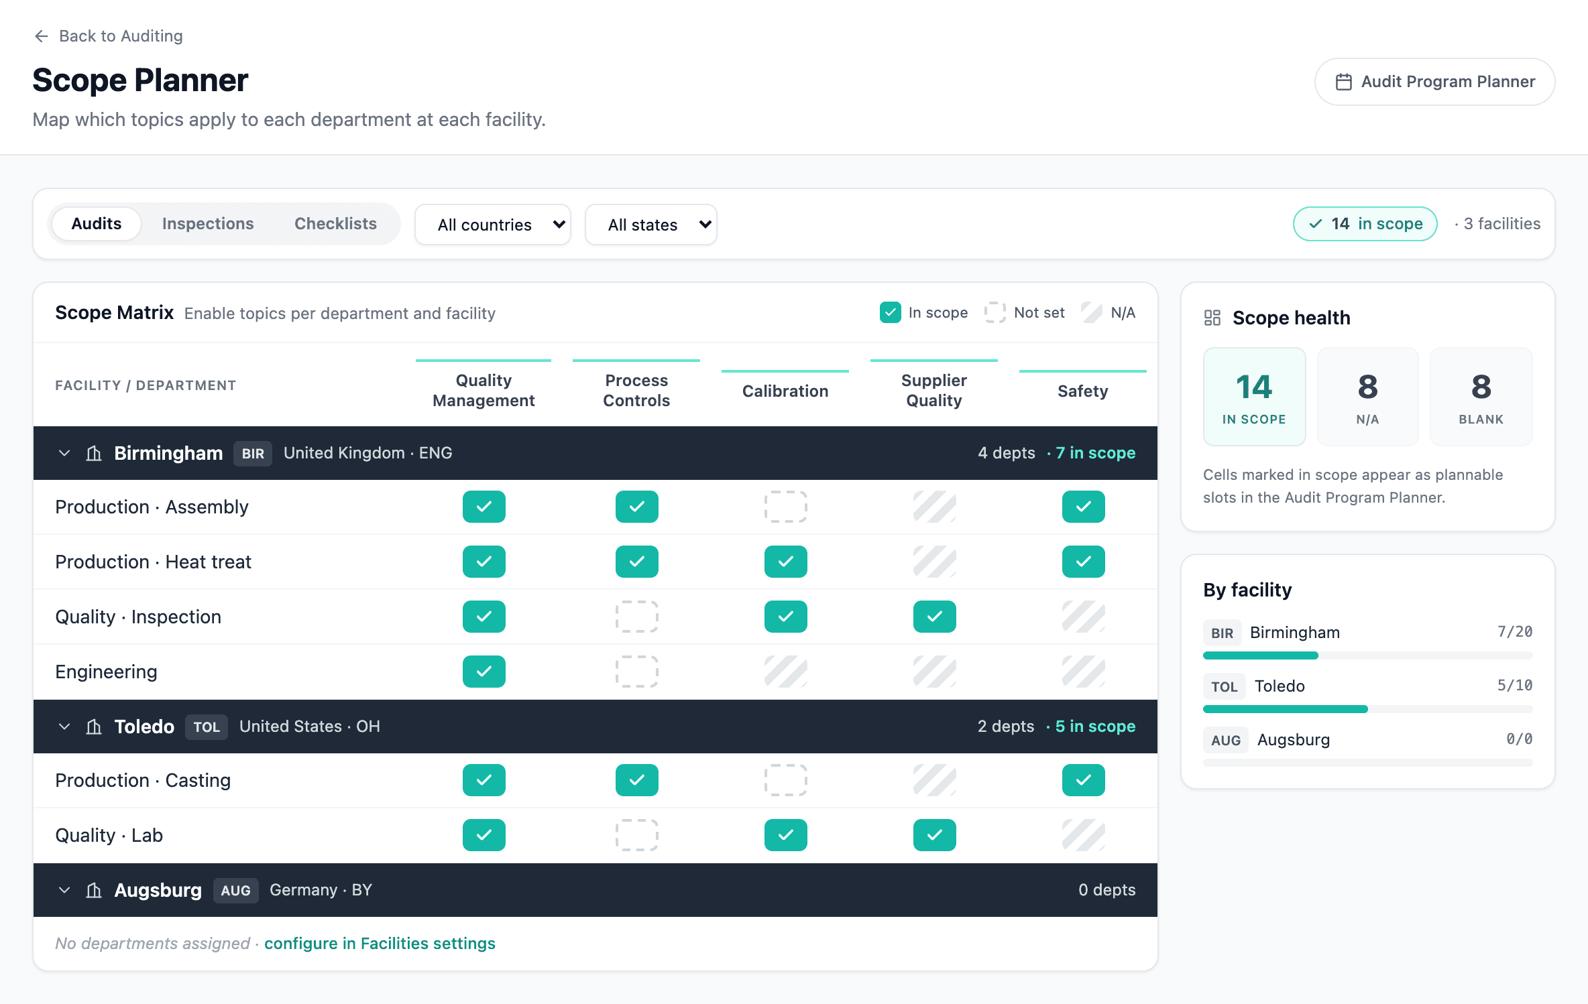Click the Toledo facility building icon

[94, 727]
